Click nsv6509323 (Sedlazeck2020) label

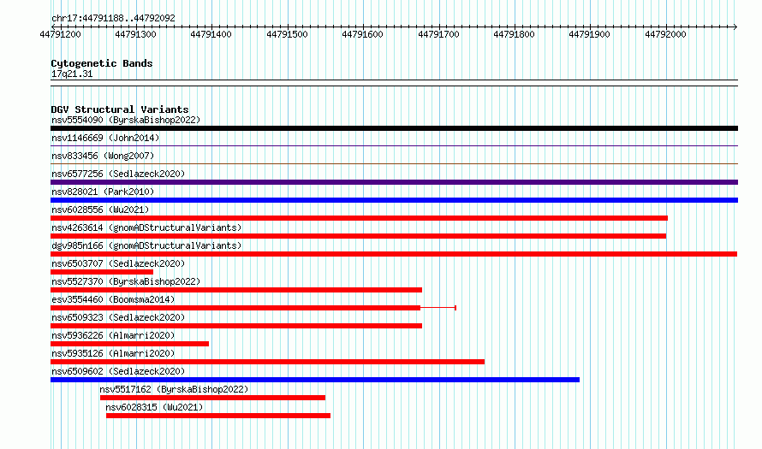118,317
